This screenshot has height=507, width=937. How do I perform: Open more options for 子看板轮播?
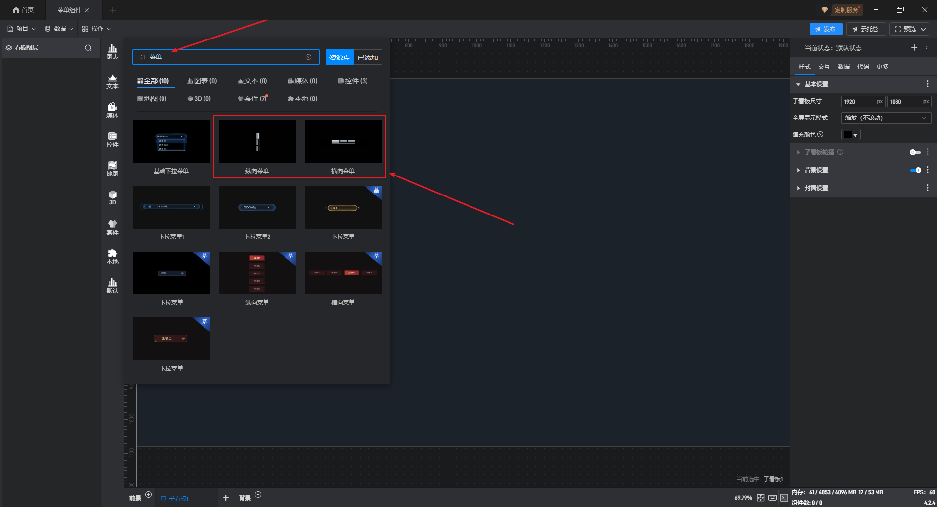point(928,152)
